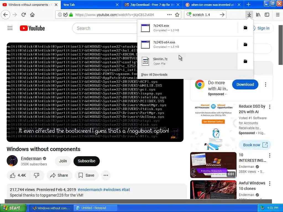Save the video to a playlist
283x212 pixels.
click(x=87, y=175)
